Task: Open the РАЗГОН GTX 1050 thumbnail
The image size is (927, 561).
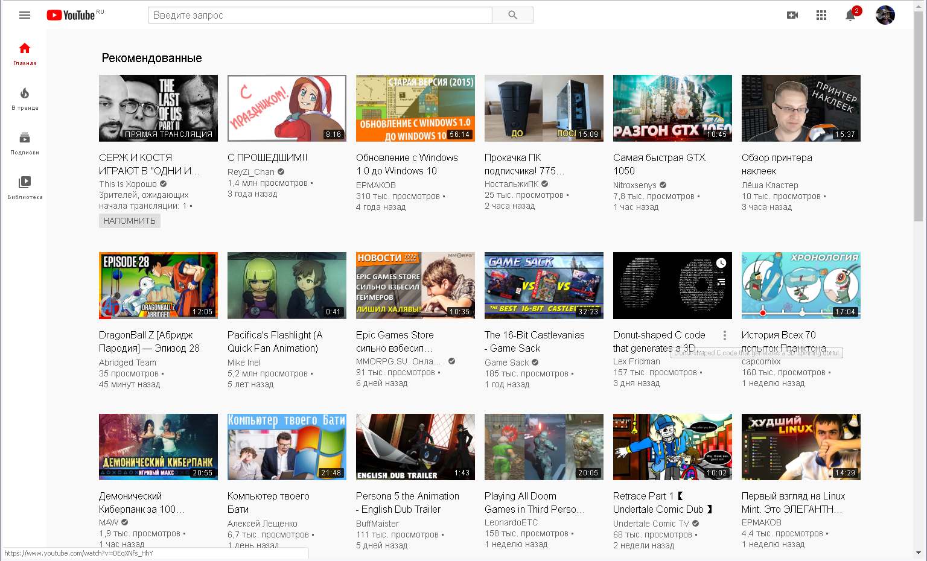Action: coord(672,108)
